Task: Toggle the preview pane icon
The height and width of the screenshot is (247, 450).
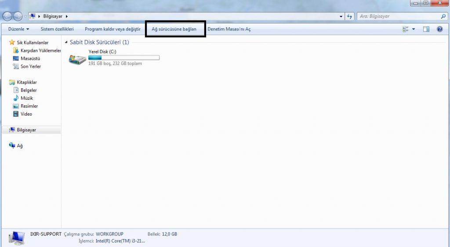Action: pyautogui.click(x=426, y=29)
